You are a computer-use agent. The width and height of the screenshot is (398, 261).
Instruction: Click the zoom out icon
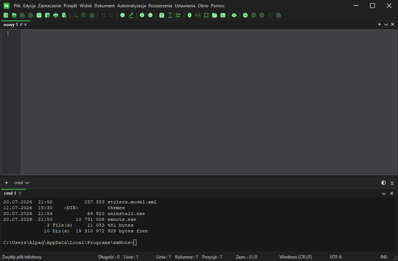click(151, 15)
